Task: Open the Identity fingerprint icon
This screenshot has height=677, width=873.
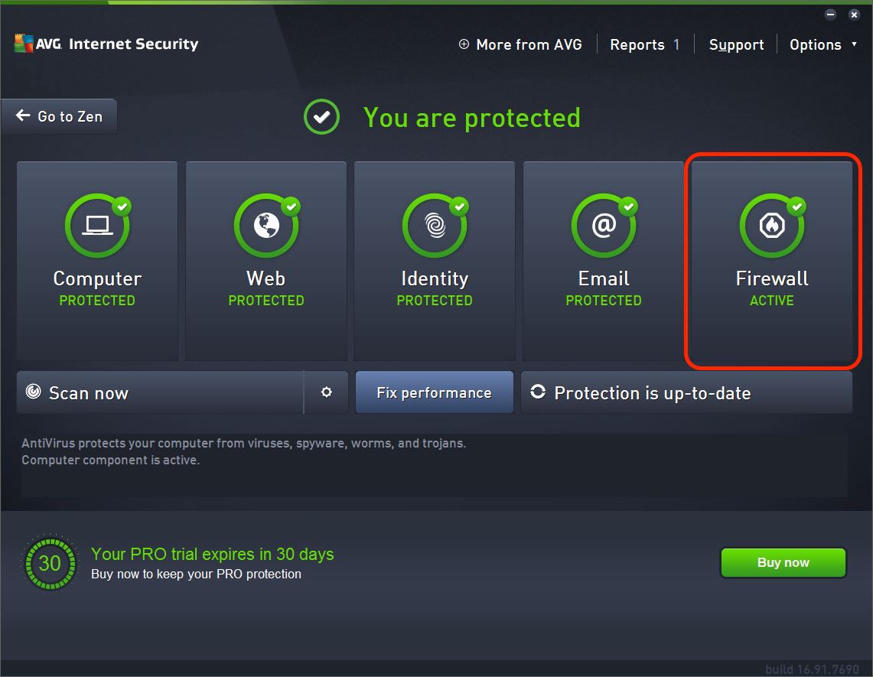Action: (435, 226)
